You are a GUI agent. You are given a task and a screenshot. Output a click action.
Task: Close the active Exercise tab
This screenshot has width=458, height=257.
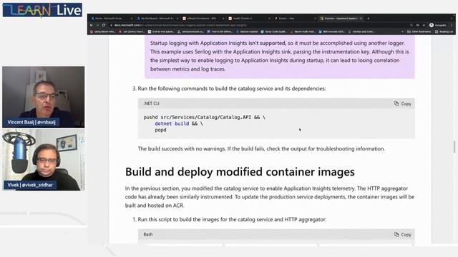coord(361,19)
